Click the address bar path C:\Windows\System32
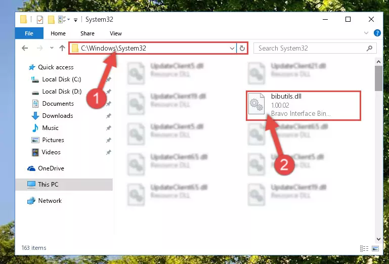This screenshot has width=389, height=264. click(x=114, y=48)
